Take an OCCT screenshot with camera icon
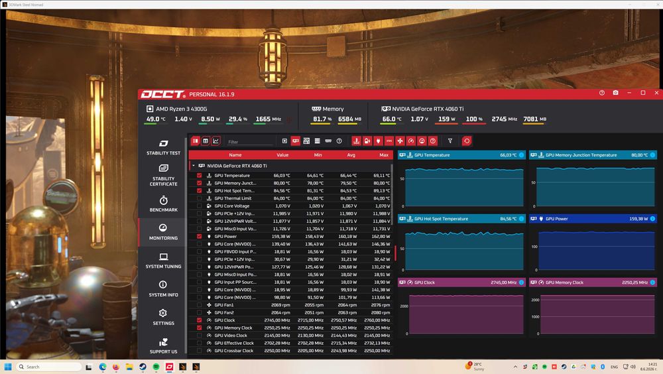663x374 pixels. [616, 93]
